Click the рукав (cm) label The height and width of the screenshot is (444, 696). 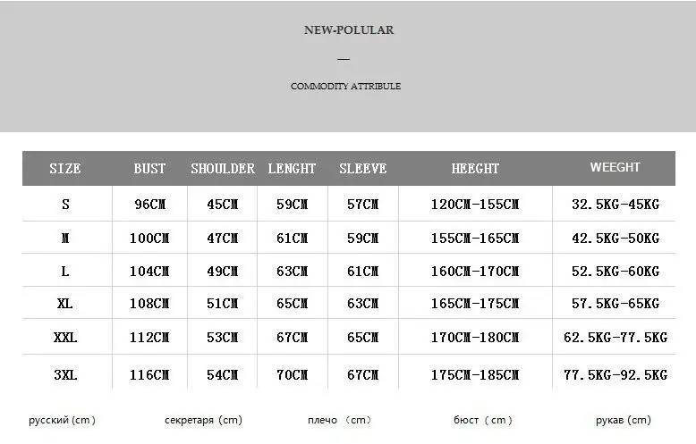pyautogui.click(x=624, y=420)
